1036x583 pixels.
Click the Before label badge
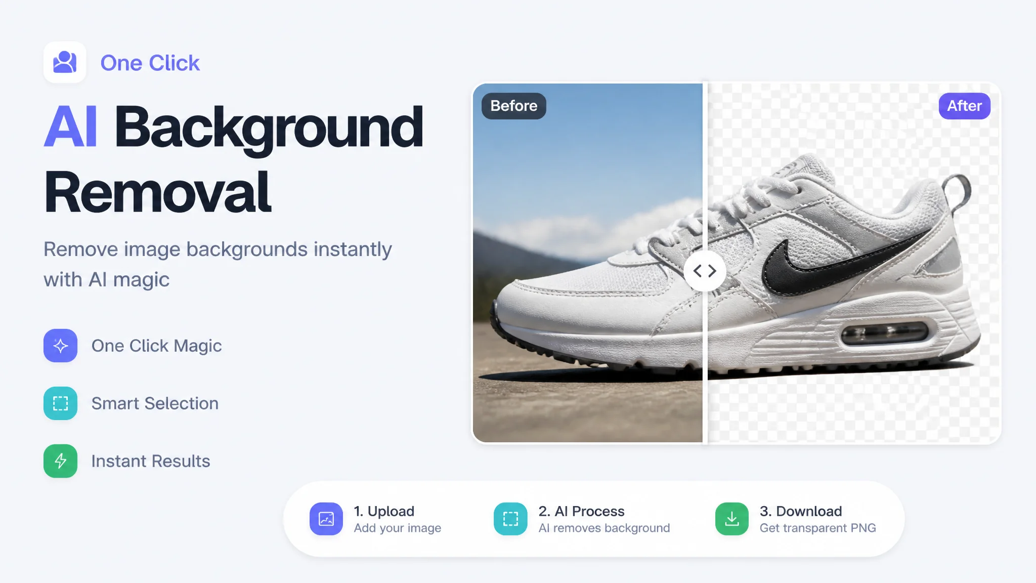pyautogui.click(x=514, y=106)
